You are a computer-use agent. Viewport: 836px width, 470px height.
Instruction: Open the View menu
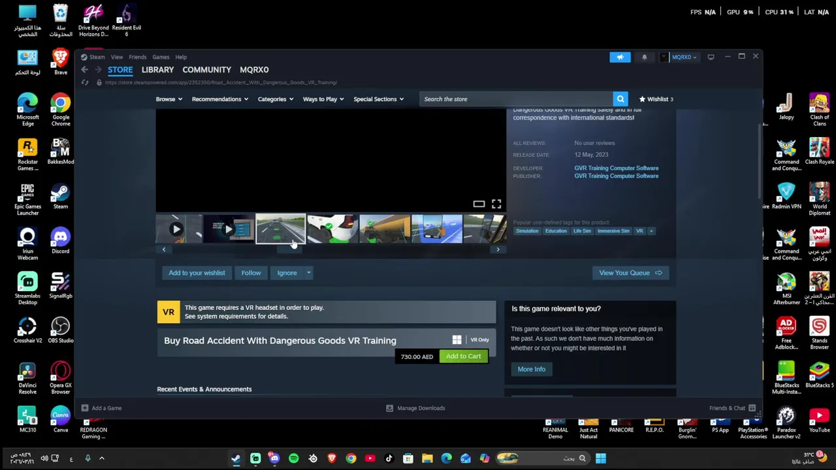pos(117,57)
